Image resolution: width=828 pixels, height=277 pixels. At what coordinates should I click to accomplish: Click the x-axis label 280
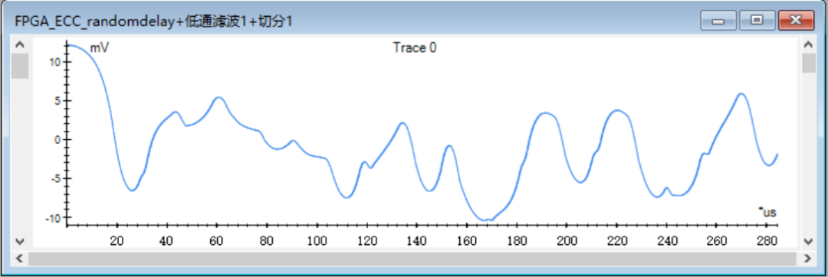767,241
